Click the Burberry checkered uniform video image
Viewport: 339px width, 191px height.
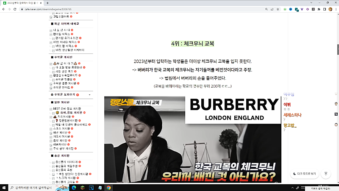193,140
